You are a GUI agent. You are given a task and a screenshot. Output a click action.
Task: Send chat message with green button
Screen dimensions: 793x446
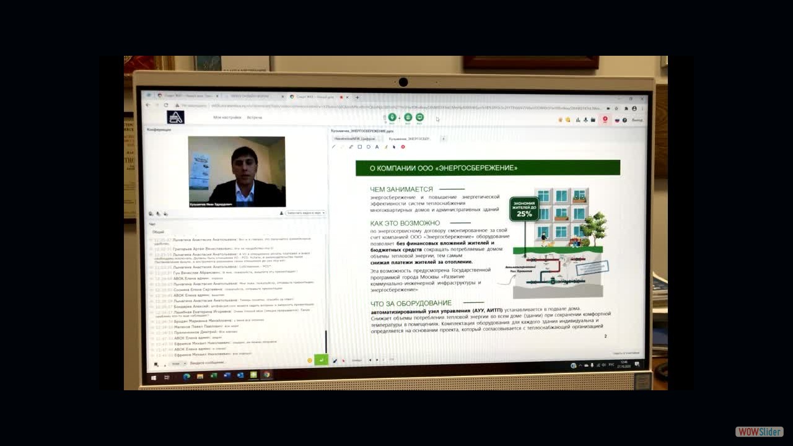point(321,359)
